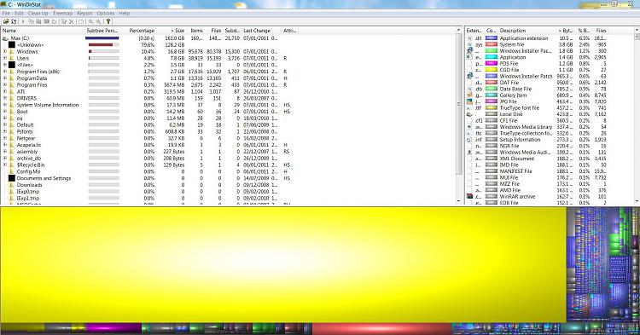Expand the Windows folder node
This screenshot has height=335, width=640.
point(5,52)
